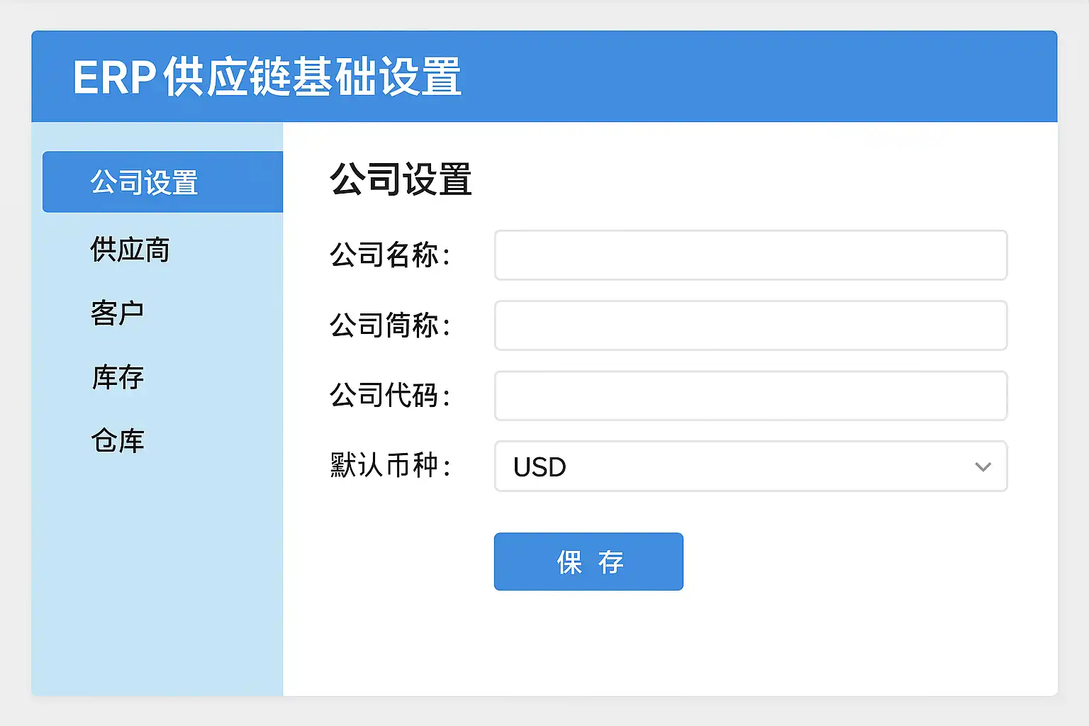Click the 公司名称: field label
This screenshot has height=726, width=1089.
pyautogui.click(x=390, y=255)
